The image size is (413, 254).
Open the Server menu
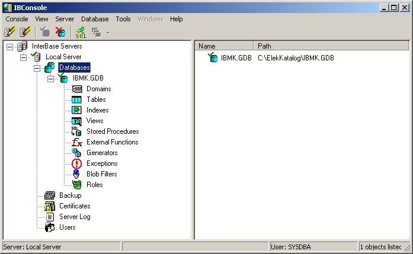[x=65, y=19]
